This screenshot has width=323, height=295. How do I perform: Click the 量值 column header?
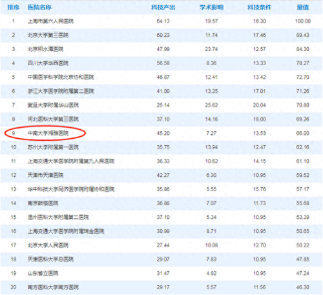tap(303, 7)
